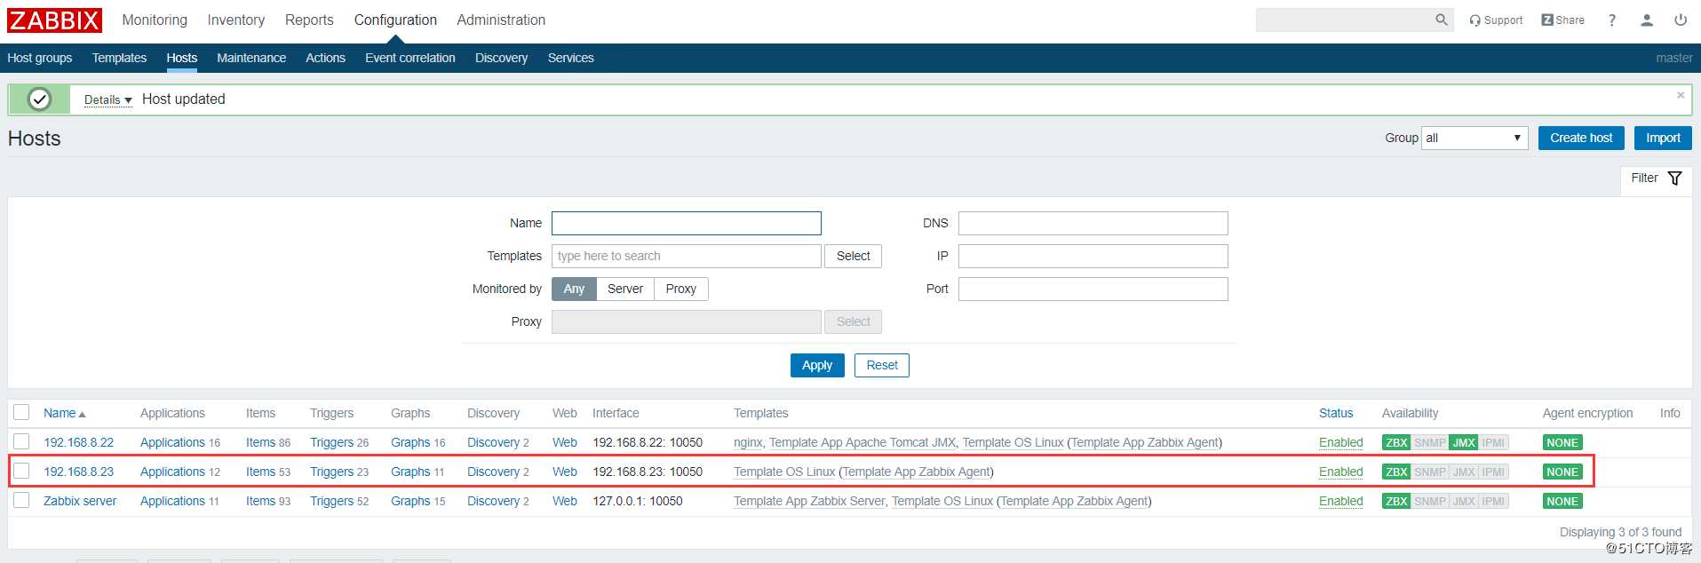The height and width of the screenshot is (563, 1701).
Task: Tick checkbox for Zabbix server host
Action: 21,500
